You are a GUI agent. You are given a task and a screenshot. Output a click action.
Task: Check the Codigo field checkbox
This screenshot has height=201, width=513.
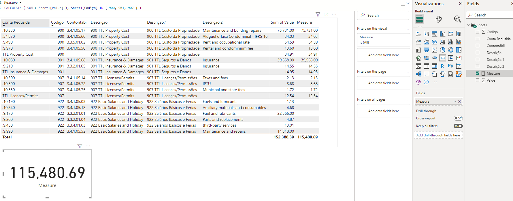478,32
